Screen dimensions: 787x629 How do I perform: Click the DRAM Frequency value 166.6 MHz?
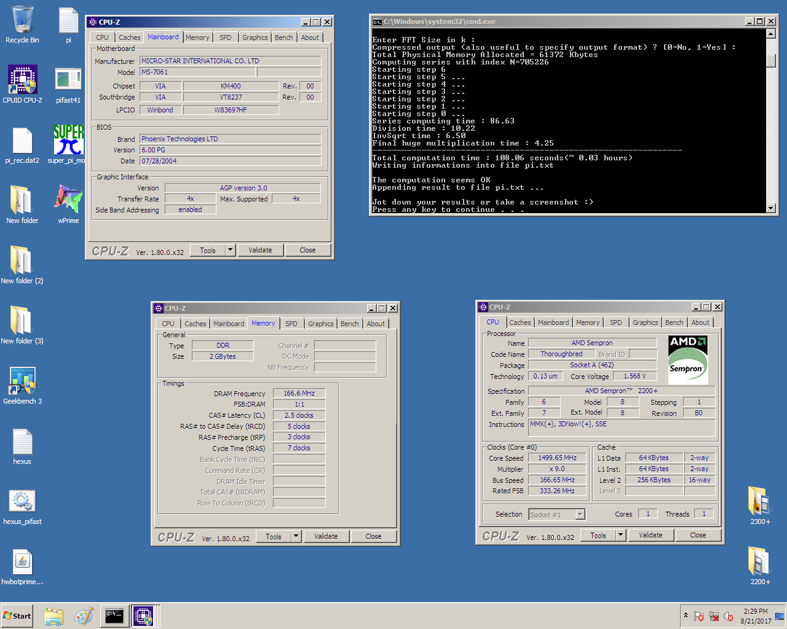point(299,393)
